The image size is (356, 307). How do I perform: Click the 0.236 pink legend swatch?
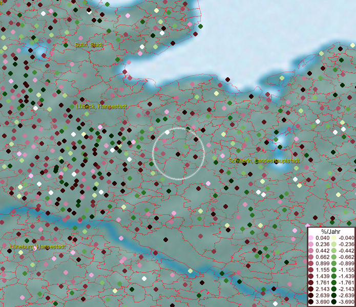point(311,244)
